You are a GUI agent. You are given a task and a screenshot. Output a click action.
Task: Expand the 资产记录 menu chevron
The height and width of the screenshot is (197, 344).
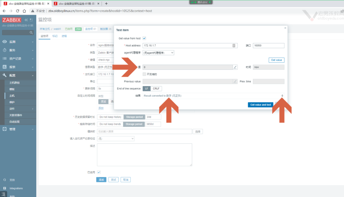click(x=33, y=59)
